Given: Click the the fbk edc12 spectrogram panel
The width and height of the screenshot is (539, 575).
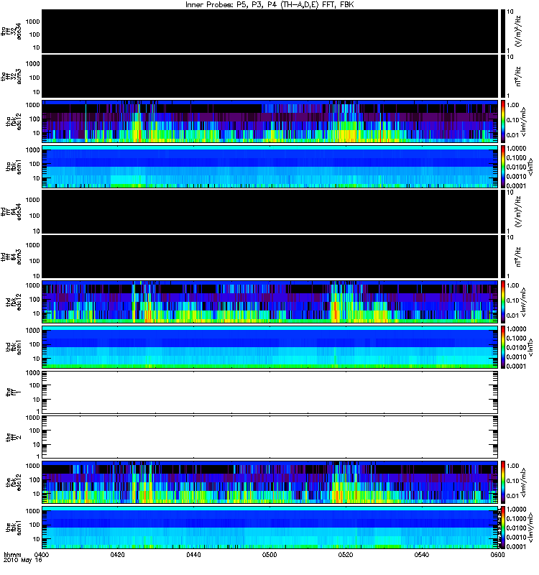Looking at the screenshot, I should click(269, 482).
